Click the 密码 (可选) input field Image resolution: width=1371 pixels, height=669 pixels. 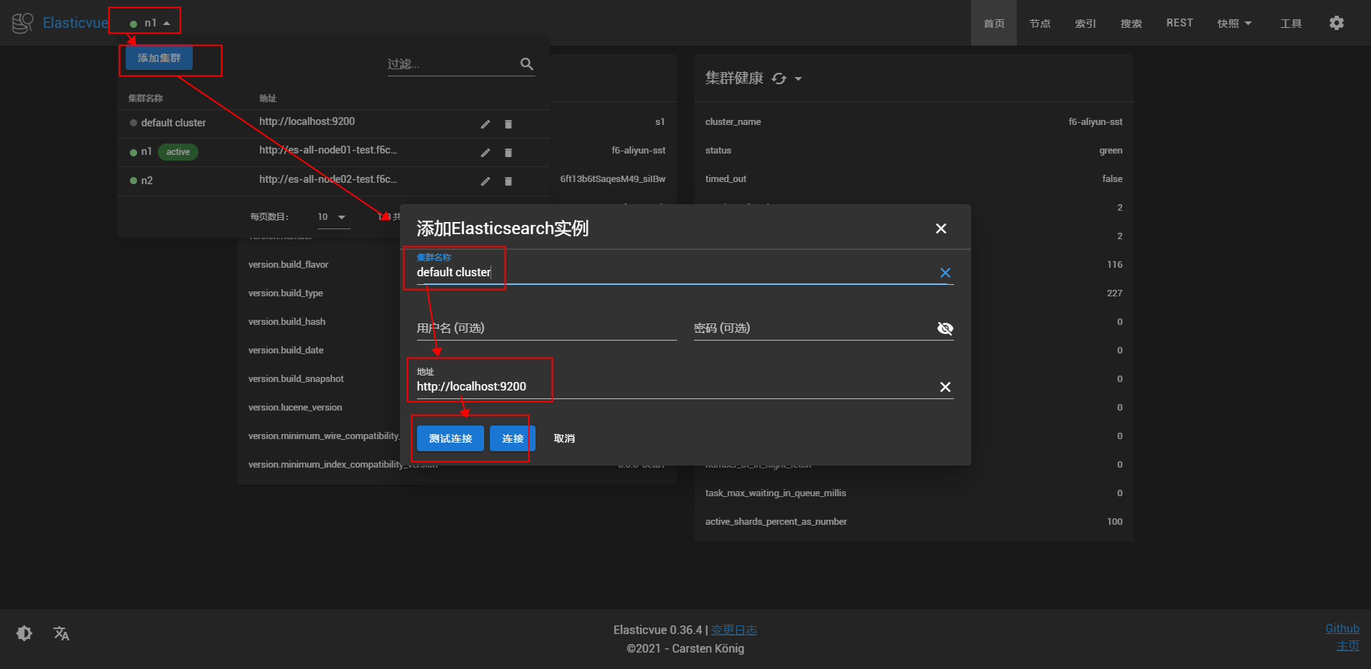click(x=814, y=328)
